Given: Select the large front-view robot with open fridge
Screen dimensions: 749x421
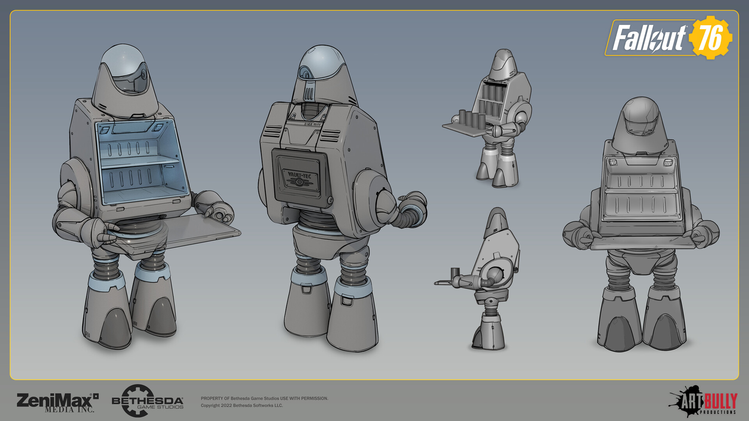Looking at the screenshot, I should [146, 196].
